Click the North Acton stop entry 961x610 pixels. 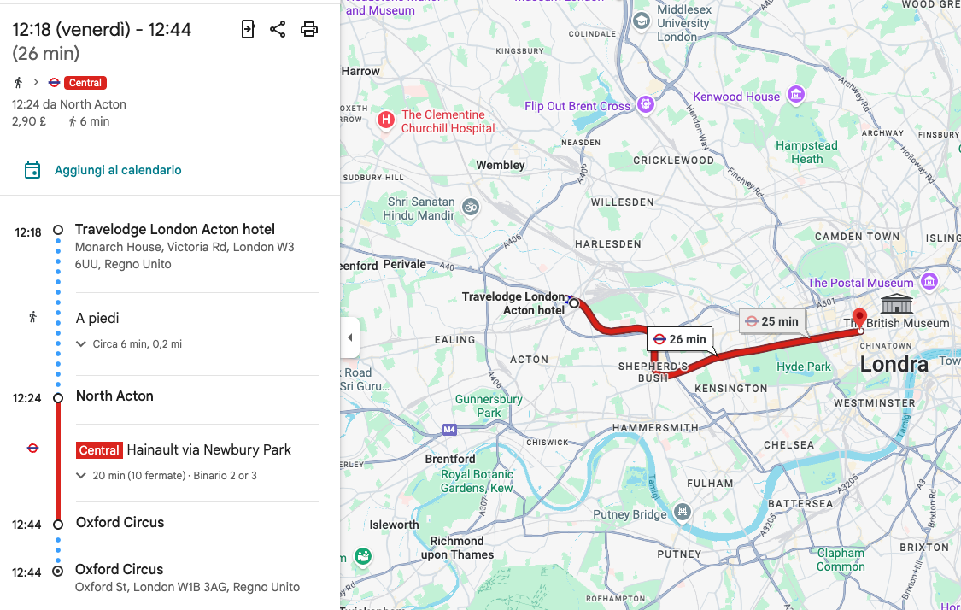tap(114, 396)
